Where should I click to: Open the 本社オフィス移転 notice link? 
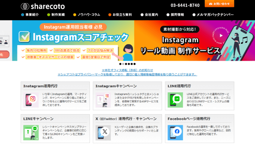pyautogui.click(x=127, y=70)
